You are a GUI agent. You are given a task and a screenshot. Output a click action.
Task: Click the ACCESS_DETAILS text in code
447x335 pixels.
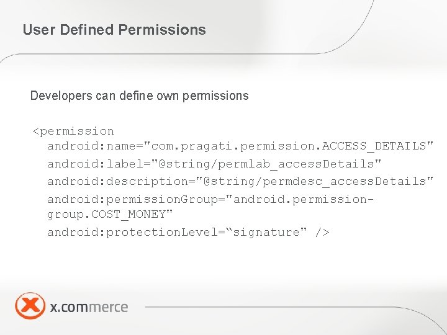(x=374, y=146)
